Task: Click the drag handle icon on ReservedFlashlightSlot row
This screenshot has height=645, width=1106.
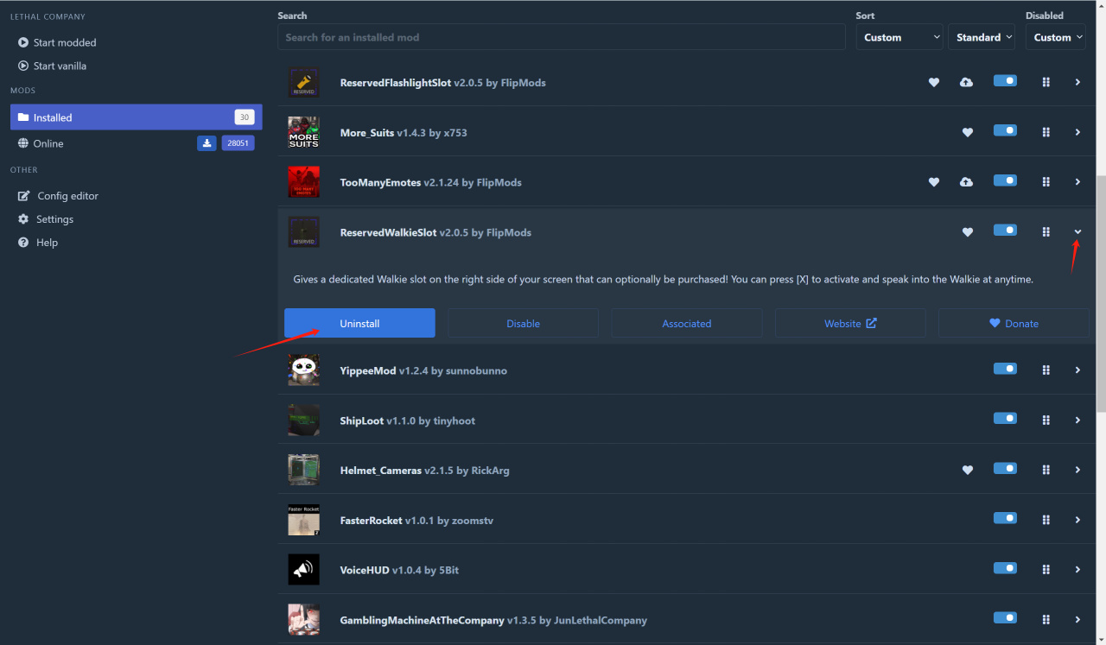Action: 1046,82
